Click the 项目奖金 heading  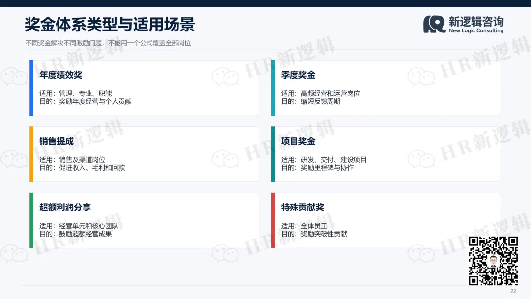coord(298,141)
